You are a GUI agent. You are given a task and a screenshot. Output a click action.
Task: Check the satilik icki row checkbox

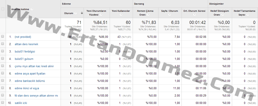pyautogui.click(x=3, y=103)
